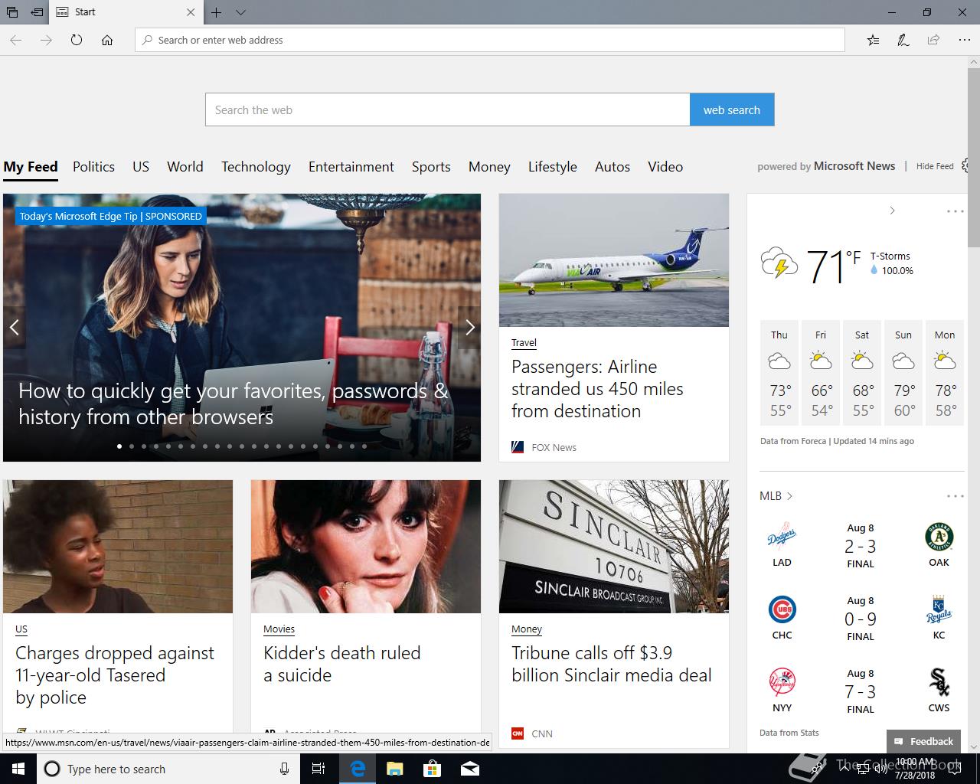This screenshot has width=980, height=784.
Task: Open weather card options ellipsis
Action: coord(955,211)
